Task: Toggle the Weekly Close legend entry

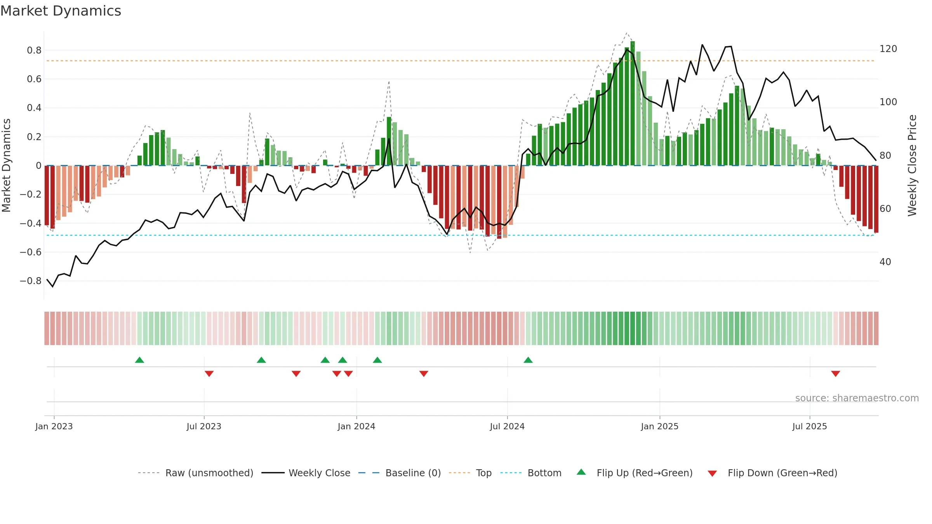Action: pyautogui.click(x=306, y=473)
